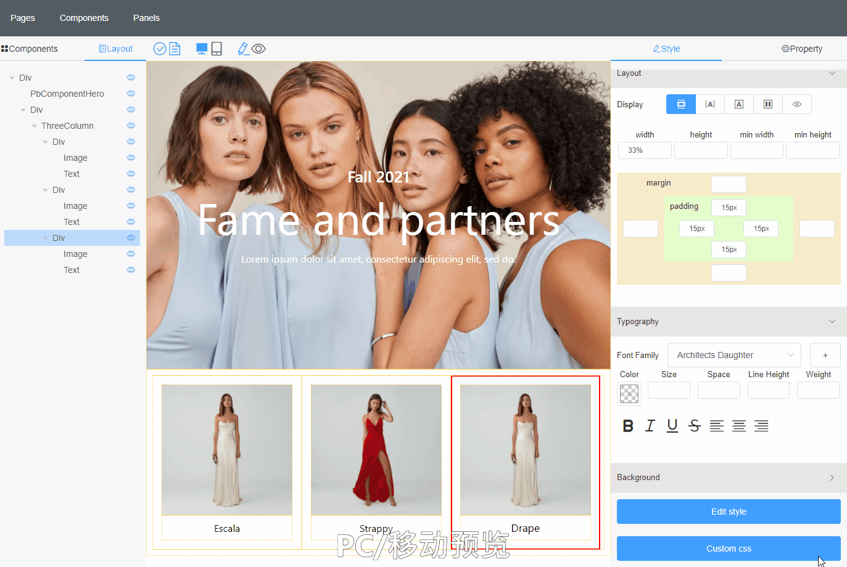Click the top margin input field
847x567 pixels.
(729, 184)
